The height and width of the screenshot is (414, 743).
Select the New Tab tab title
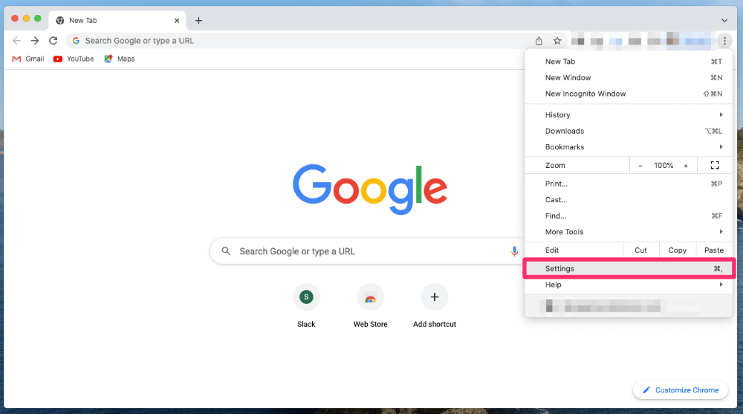pyautogui.click(x=83, y=20)
